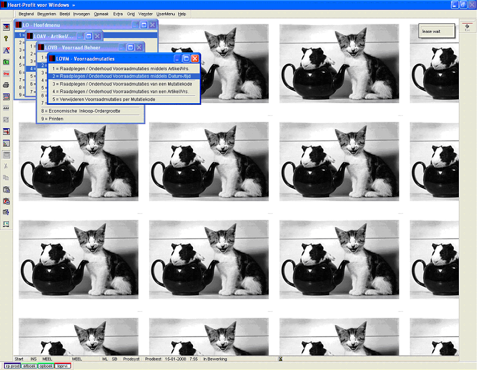Click 'SB' in the status bar
The width and height of the screenshot is (477, 370).
(114, 359)
